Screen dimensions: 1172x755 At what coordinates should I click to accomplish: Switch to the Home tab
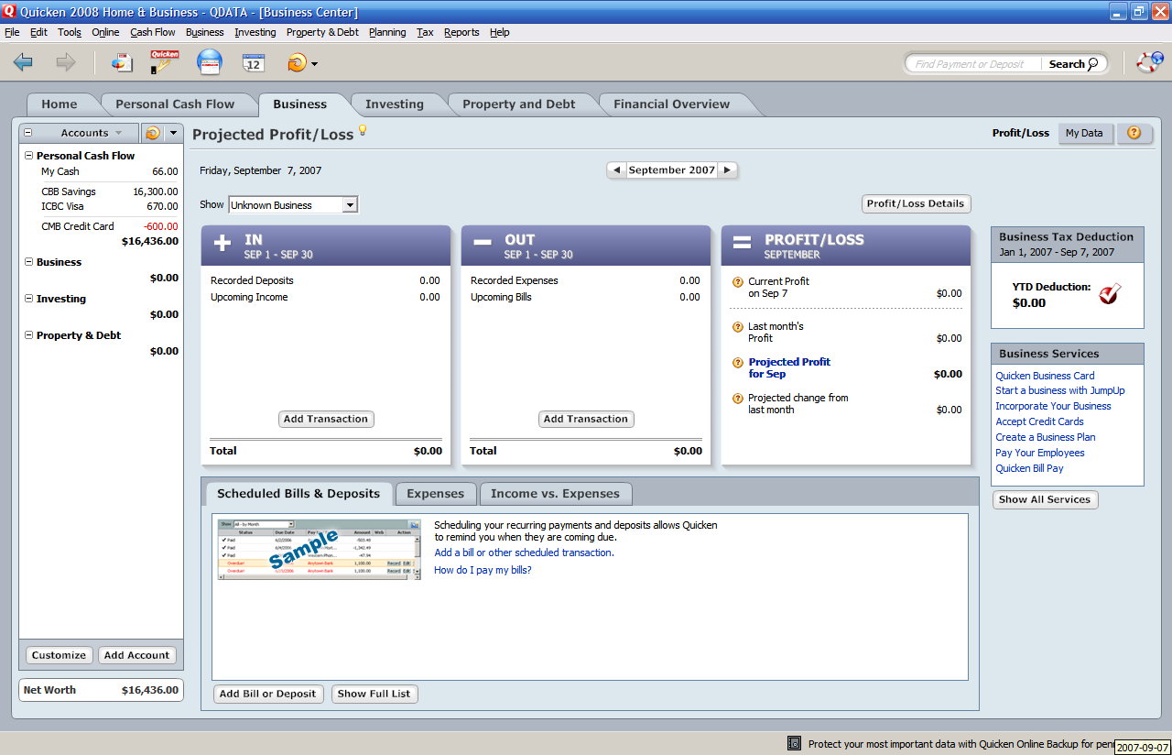[x=60, y=104]
